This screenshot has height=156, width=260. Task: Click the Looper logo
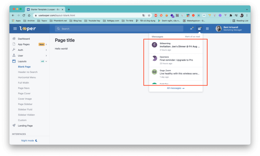(x=27, y=28)
